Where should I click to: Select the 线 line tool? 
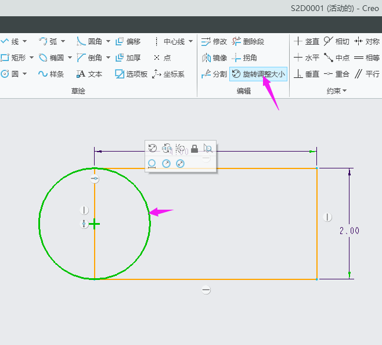pyautogui.click(x=10, y=41)
